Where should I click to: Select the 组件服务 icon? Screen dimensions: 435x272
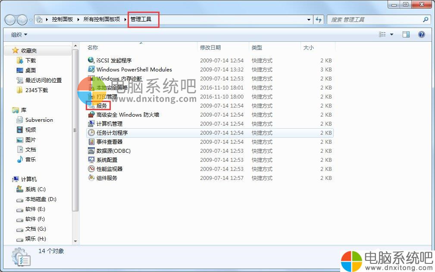[x=91, y=178]
